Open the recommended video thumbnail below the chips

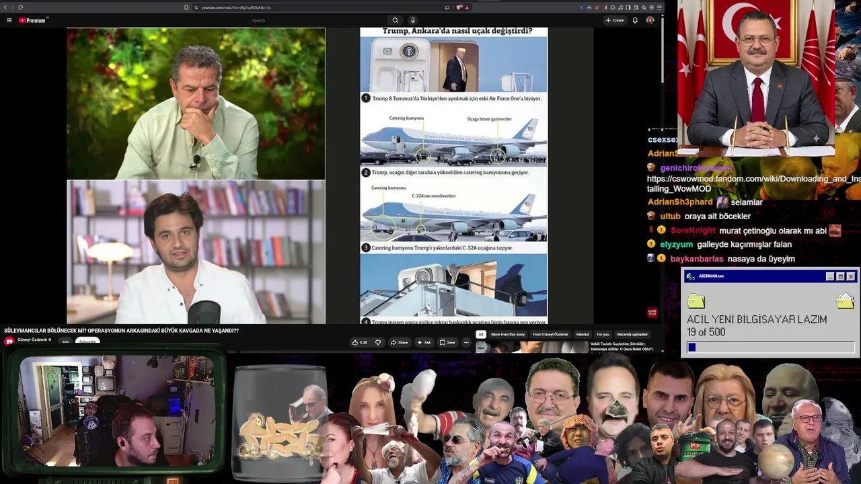532,347
